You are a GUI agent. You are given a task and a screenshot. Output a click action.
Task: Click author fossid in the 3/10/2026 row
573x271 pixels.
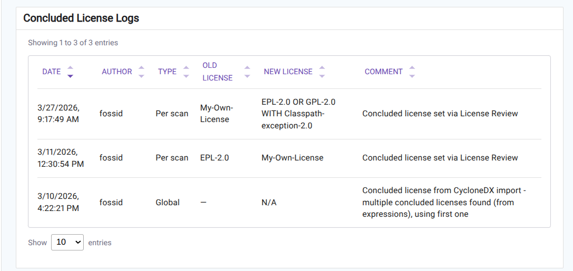tap(111, 203)
